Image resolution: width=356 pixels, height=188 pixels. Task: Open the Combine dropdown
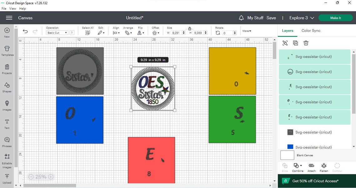coord(298,168)
